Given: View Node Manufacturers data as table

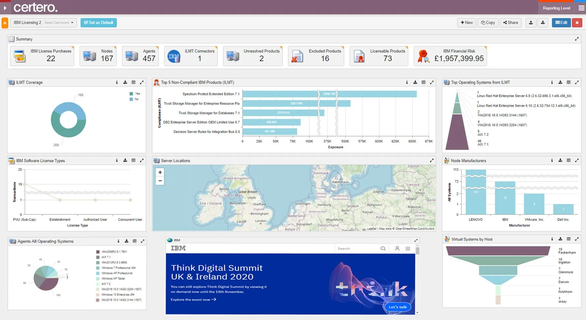Looking at the screenshot, I should coord(569,160).
